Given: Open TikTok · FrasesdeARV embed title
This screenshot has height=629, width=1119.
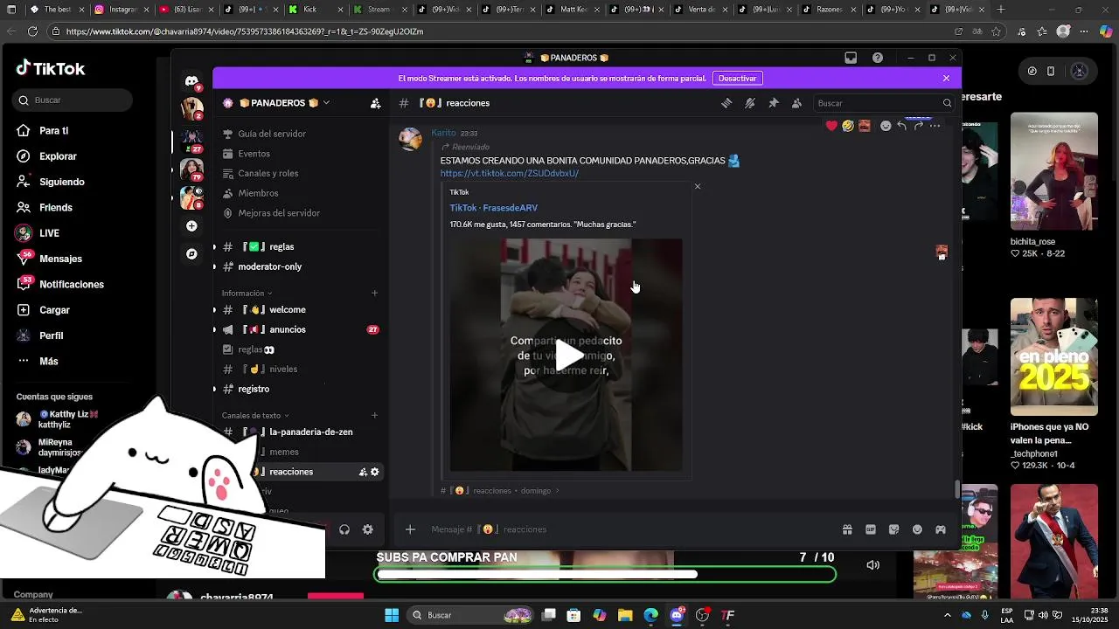Looking at the screenshot, I should pyautogui.click(x=493, y=208).
